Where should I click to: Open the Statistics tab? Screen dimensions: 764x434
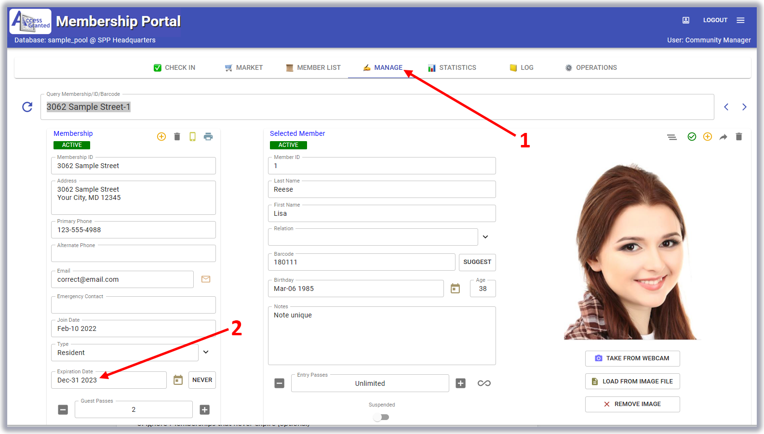452,68
